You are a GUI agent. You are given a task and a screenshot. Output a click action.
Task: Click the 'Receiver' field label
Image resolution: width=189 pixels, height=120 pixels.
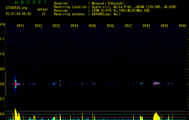61,10
